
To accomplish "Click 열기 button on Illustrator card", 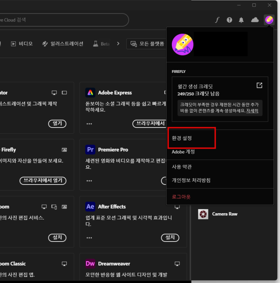I will pyautogui.click(x=57, y=124).
